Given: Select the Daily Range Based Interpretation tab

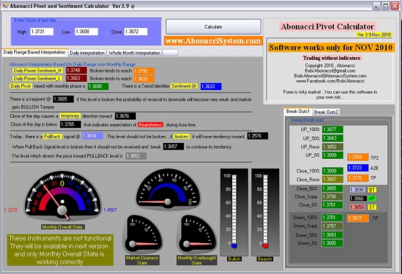Looking at the screenshot, I should click(35, 52).
